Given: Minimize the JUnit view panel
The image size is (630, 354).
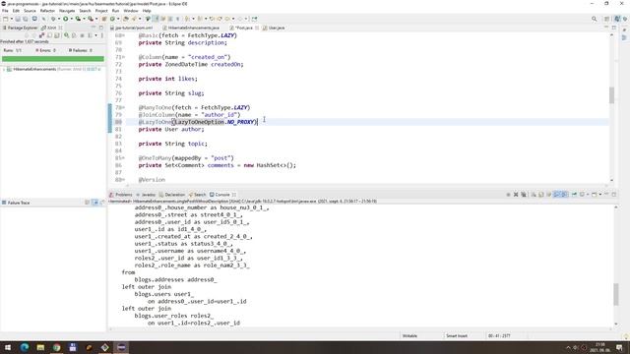Looking at the screenshot, I should [x=94, y=28].
